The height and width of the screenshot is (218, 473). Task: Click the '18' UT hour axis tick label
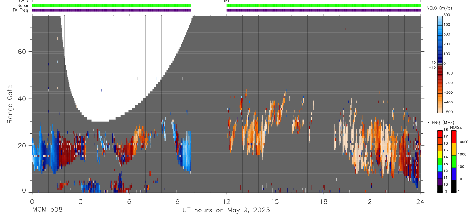click(x=324, y=201)
